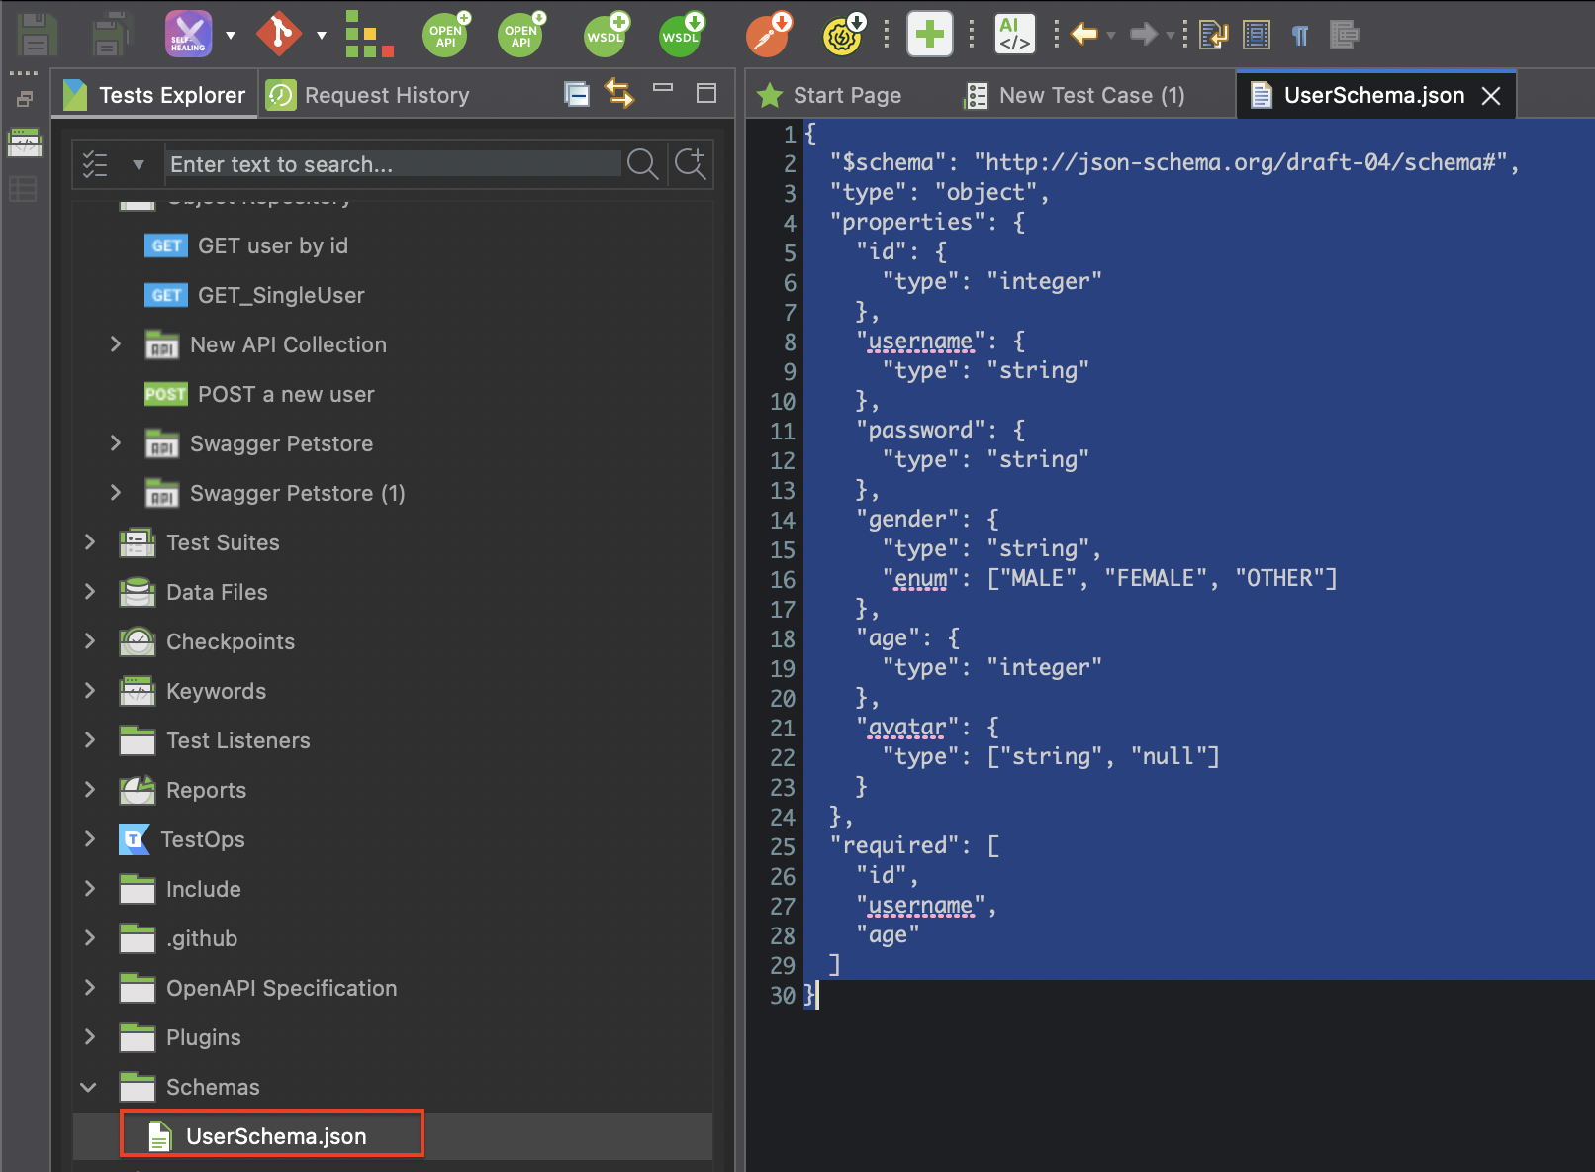Viewport: 1595px width, 1172px height.
Task: Create a new OpenAPI object
Action: 445,33
